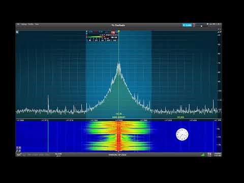
Task: Open the FM mode selector on slice flag
Action: pyautogui.click(x=102, y=40)
